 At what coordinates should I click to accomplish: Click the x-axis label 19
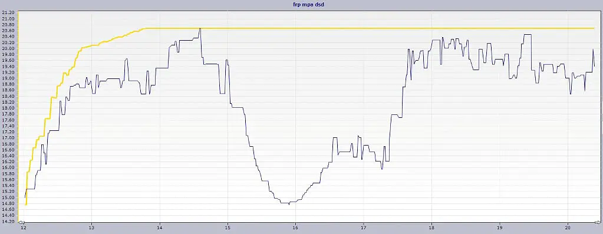pyautogui.click(x=500, y=228)
